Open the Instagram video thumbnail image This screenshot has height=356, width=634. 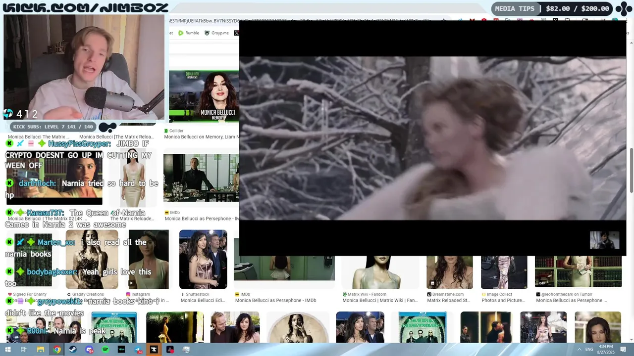click(149, 259)
